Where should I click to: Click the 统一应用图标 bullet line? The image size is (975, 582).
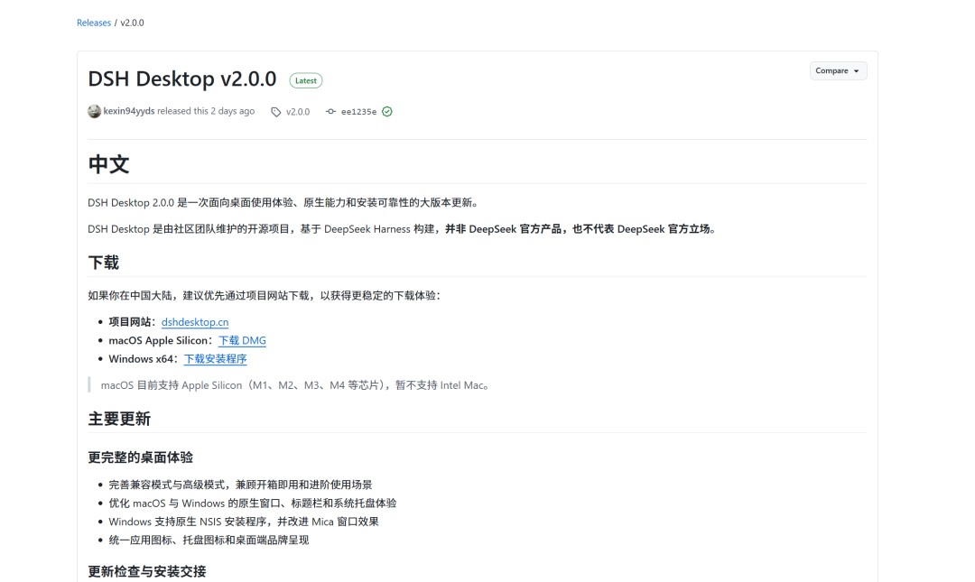(x=209, y=540)
